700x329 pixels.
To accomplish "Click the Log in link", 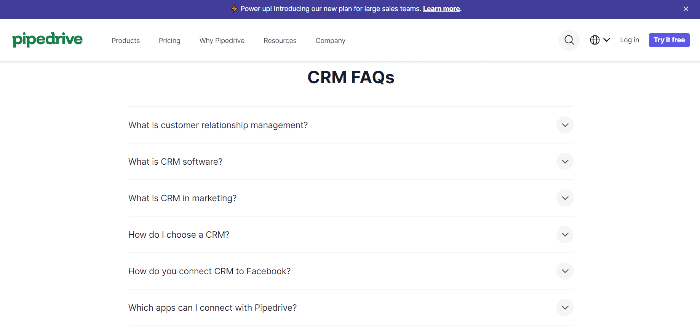I will 630,40.
